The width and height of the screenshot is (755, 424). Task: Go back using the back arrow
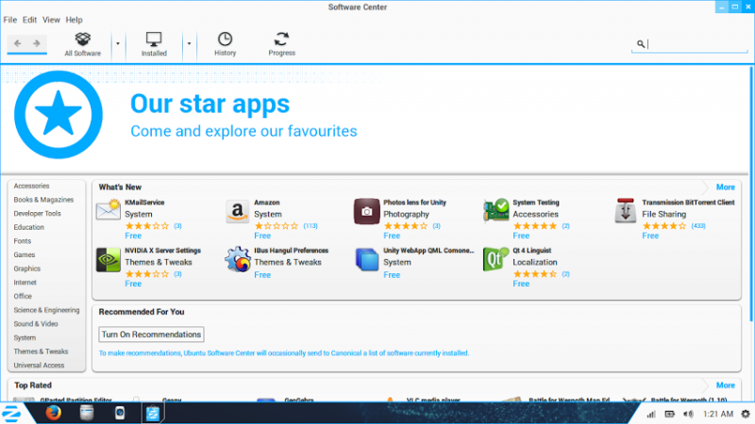18,43
